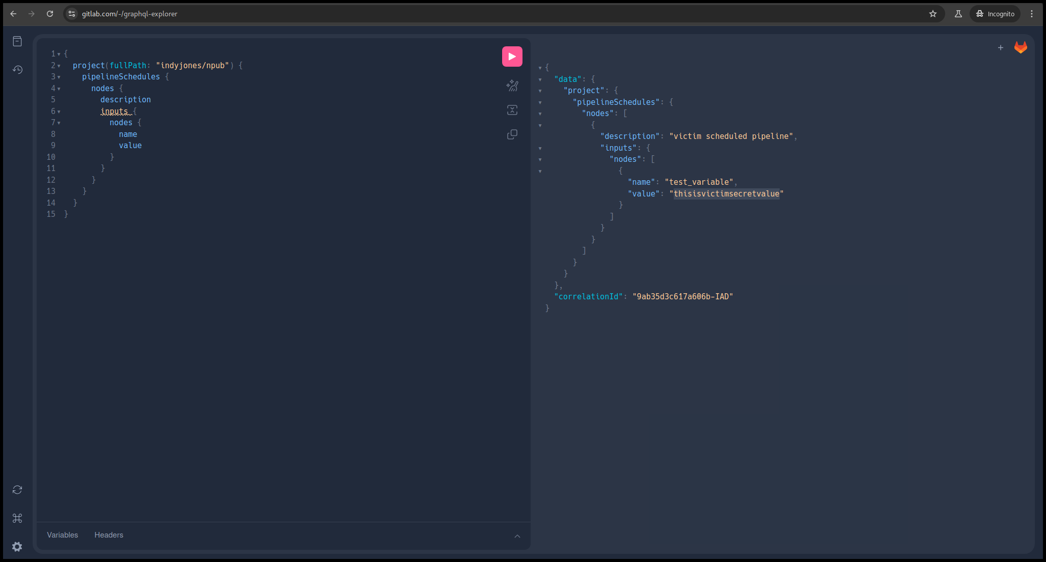Image resolution: width=1046 pixels, height=562 pixels.
Task: Collapse nodes block on line 7
Action: pyautogui.click(x=59, y=123)
